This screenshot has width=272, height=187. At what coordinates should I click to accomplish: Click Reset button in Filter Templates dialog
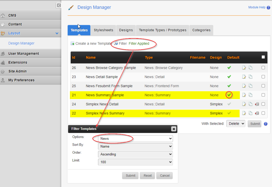(x=148, y=176)
